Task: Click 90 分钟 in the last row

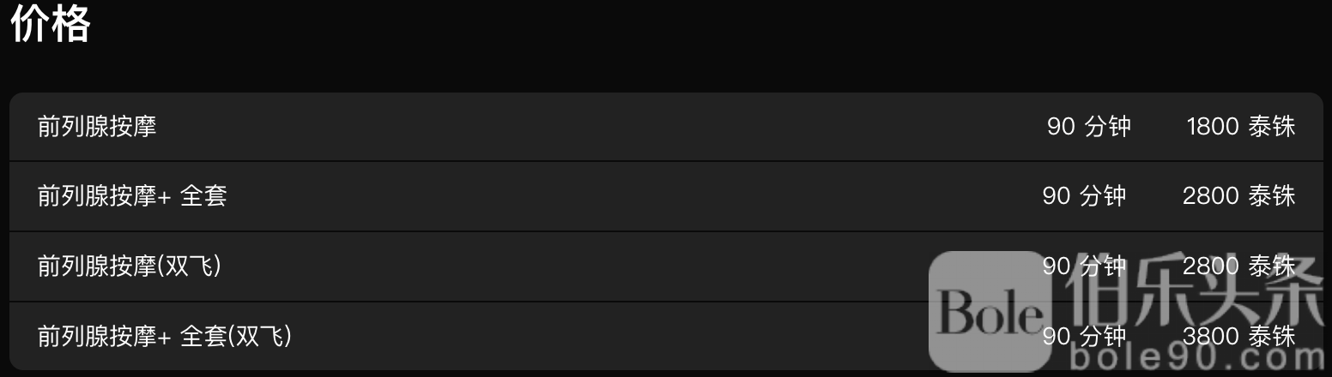Action: [1084, 337]
